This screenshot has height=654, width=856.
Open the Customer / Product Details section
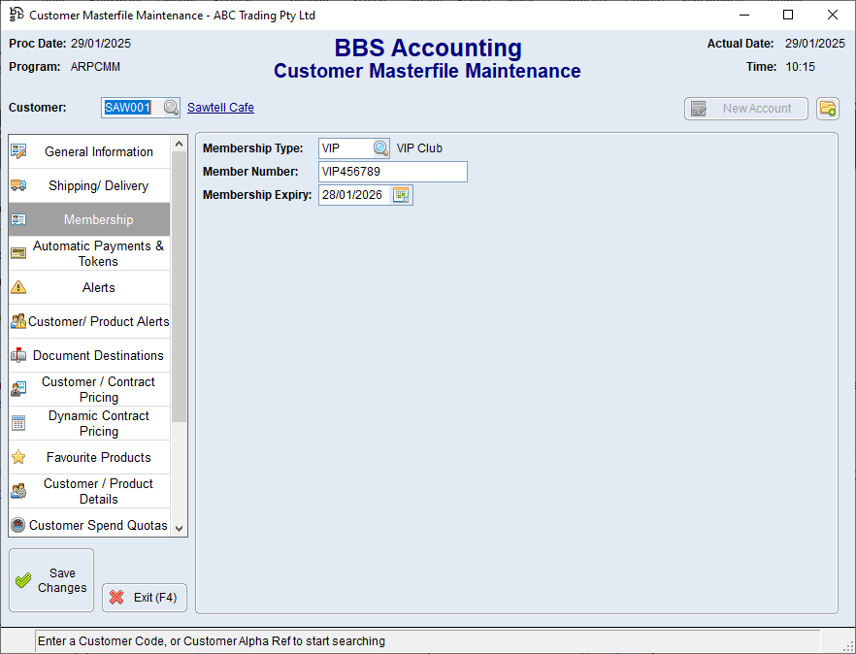pyautogui.click(x=98, y=491)
